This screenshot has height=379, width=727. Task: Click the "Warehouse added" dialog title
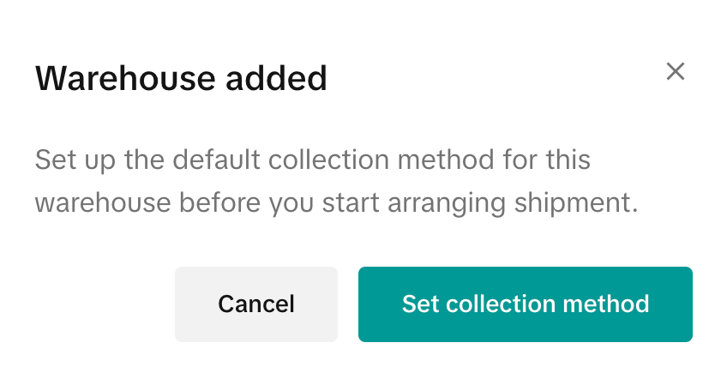point(181,79)
